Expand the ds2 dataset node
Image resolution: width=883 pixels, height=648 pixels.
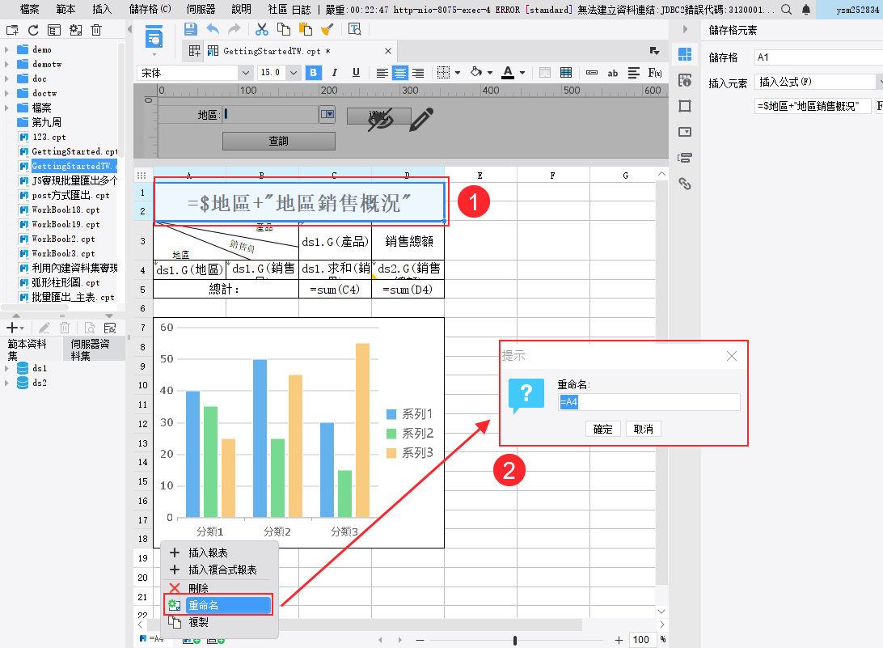(6, 383)
